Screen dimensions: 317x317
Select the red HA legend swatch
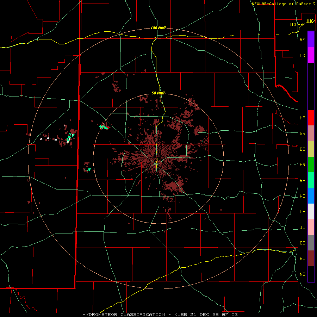(x=311, y=118)
